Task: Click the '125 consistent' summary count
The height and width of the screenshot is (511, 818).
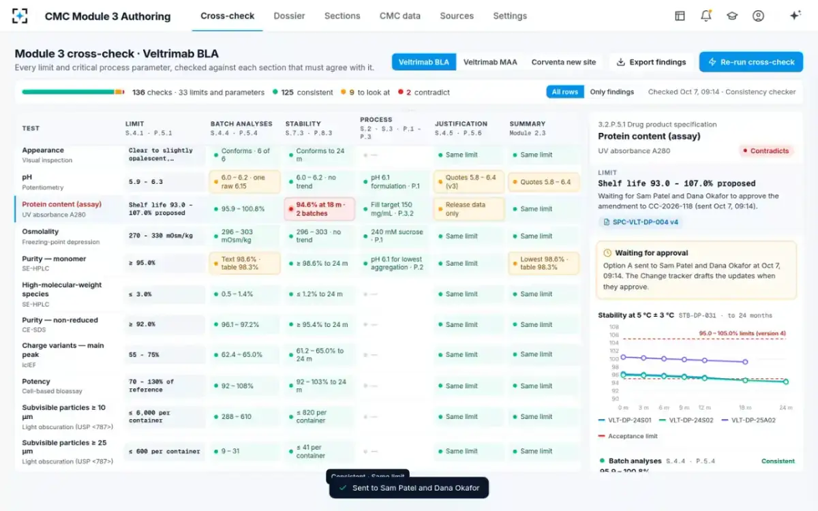Action: (x=303, y=92)
